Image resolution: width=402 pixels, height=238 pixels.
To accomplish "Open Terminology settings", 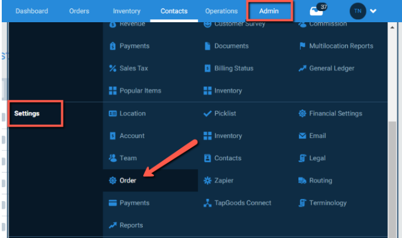I will click(x=328, y=203).
